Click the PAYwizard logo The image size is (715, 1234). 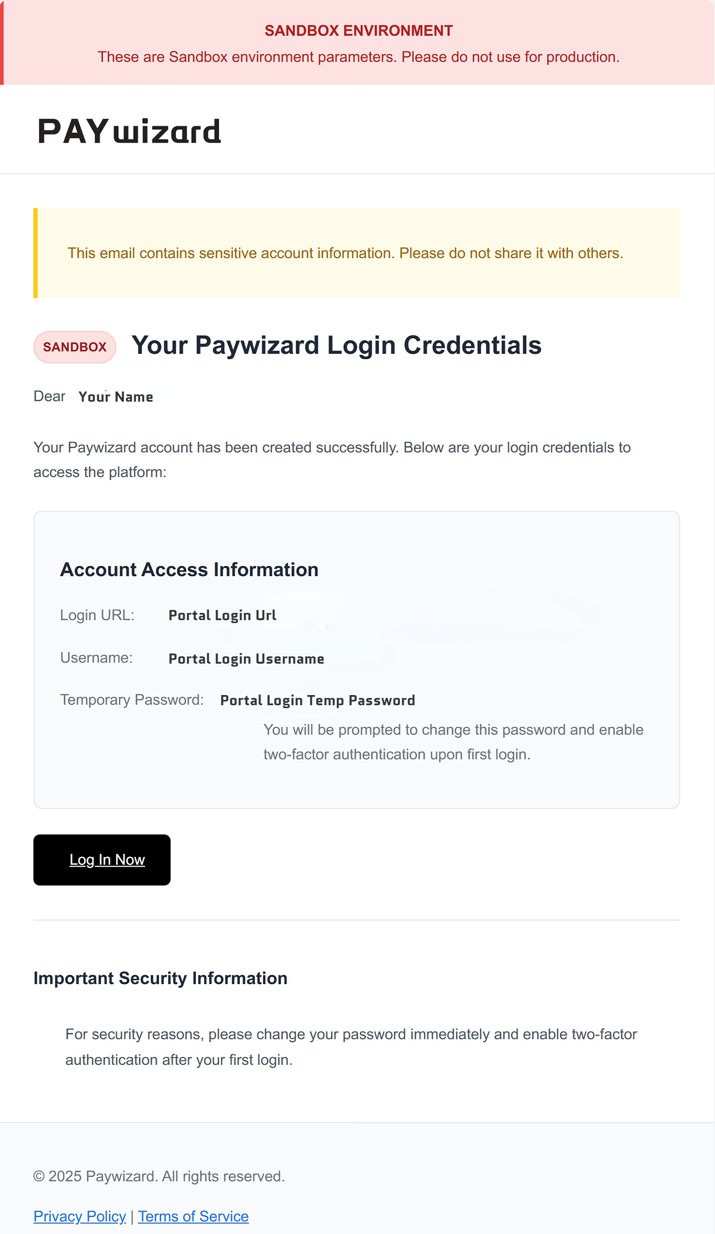click(129, 131)
